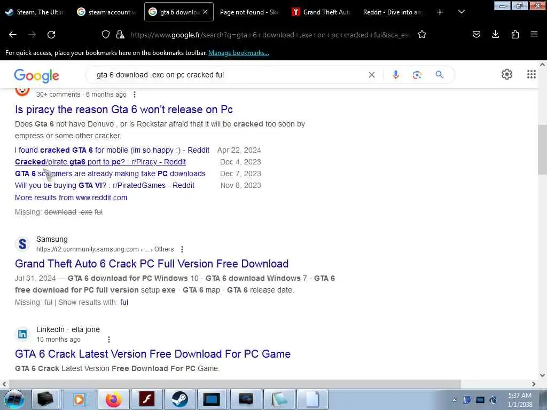The height and width of the screenshot is (410, 547).
Task: Open media player taskbar icon
Action: click(80, 399)
